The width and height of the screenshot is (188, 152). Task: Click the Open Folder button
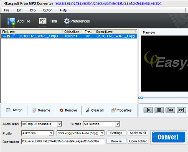[x=138, y=141]
